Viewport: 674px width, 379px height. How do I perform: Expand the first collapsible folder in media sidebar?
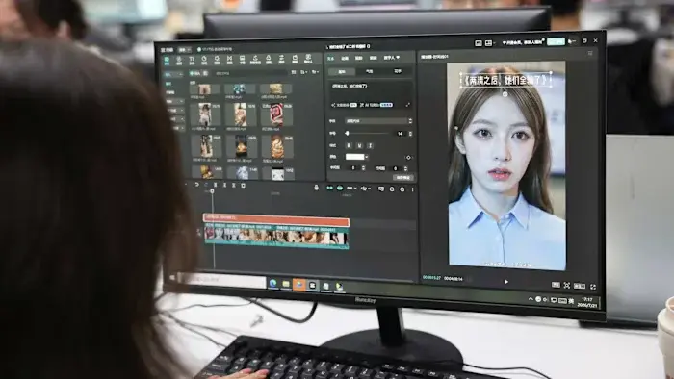[175, 101]
